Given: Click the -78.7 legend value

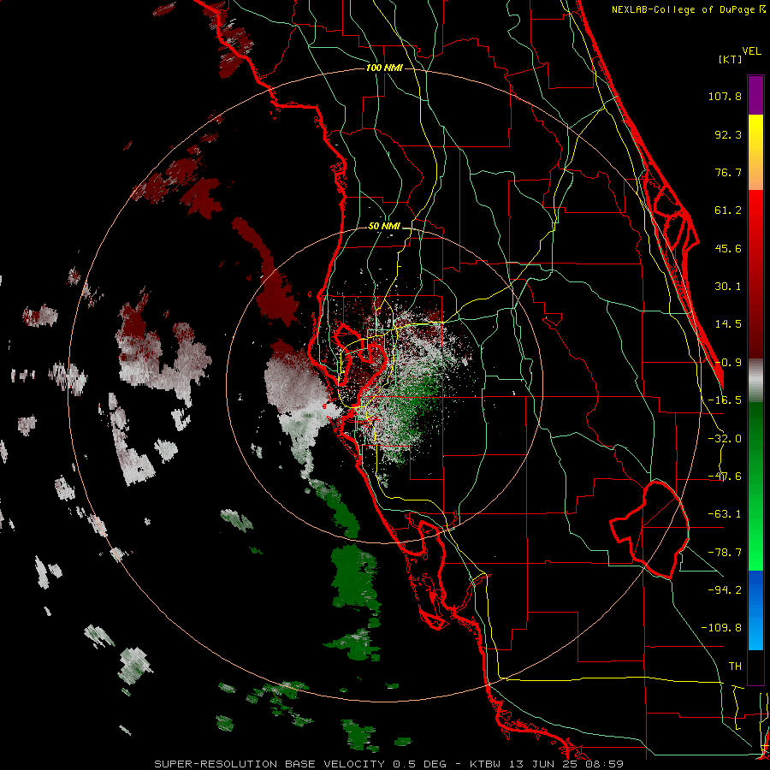Looking at the screenshot, I should 725,553.
